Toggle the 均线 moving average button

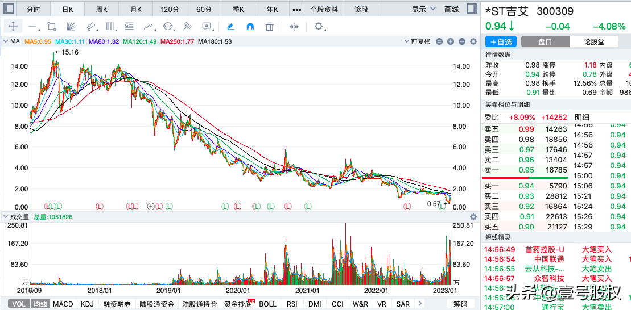tap(40, 304)
